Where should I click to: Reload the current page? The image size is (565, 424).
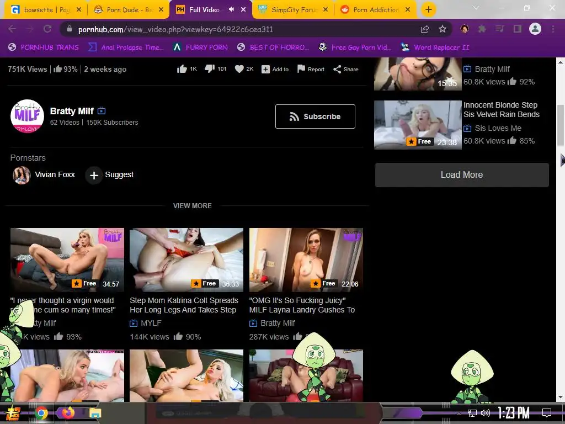tap(47, 29)
